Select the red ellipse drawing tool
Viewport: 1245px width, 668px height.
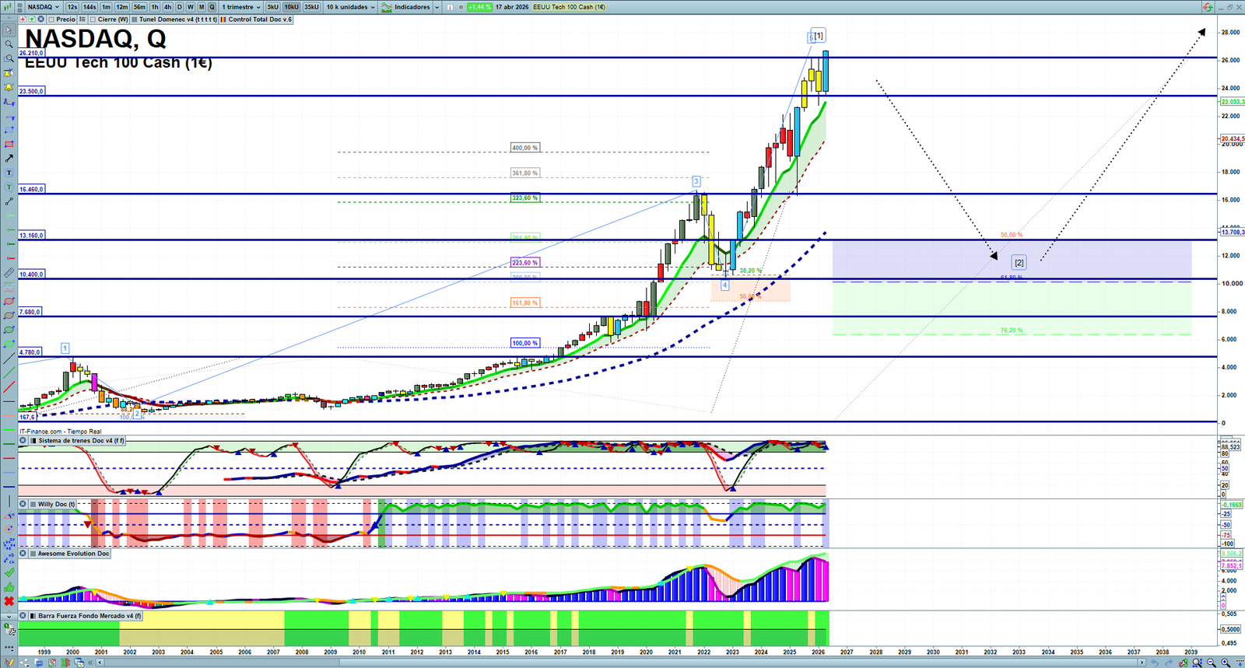pos(9,302)
